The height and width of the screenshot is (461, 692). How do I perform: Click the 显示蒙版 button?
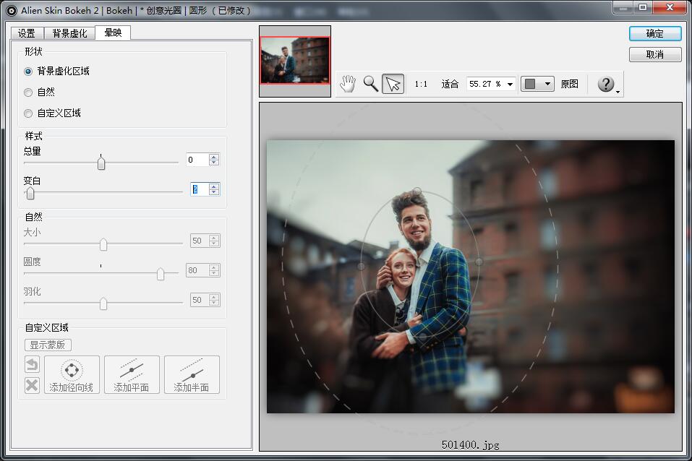(48, 345)
